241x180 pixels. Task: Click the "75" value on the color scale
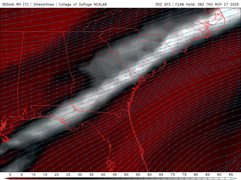tap(184, 175)
